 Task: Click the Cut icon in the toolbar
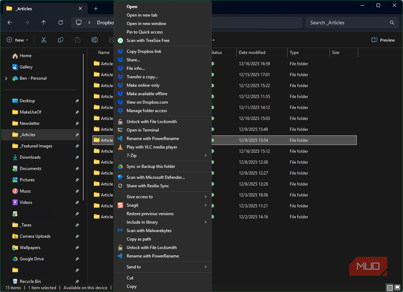point(43,40)
